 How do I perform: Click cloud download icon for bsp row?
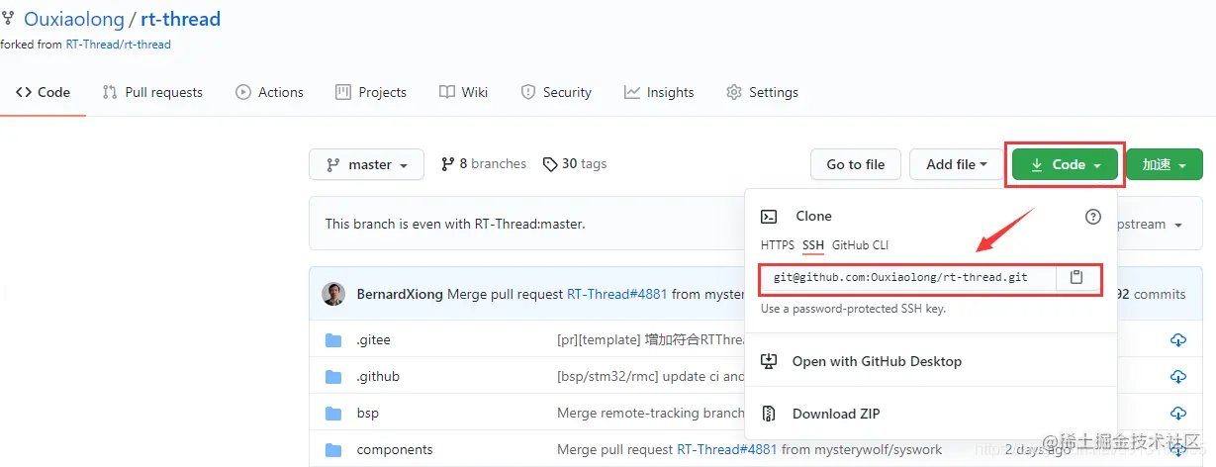(1177, 413)
